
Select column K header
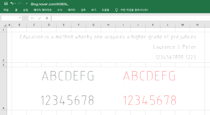tap(153, 25)
